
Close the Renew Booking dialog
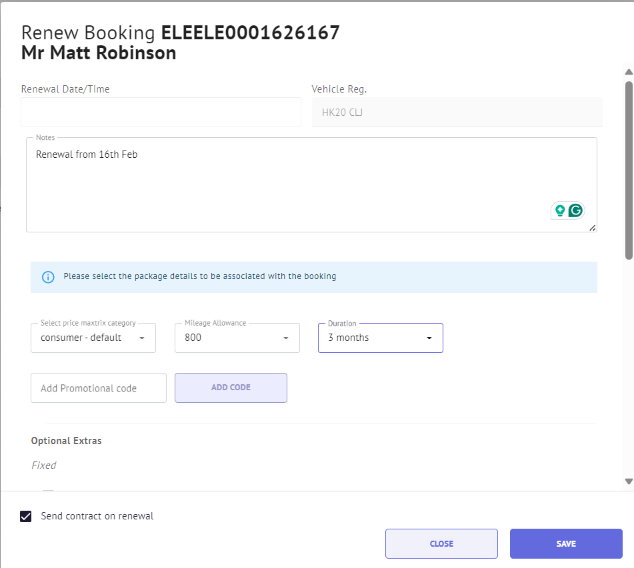pos(441,543)
